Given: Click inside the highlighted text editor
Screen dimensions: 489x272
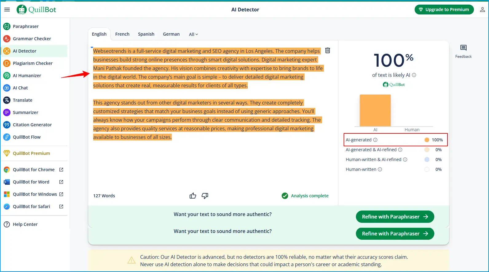Looking at the screenshot, I should point(208,94).
